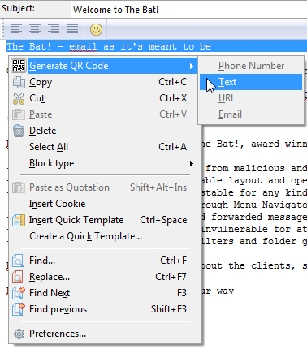Click the align left toolbar icon

16,29
